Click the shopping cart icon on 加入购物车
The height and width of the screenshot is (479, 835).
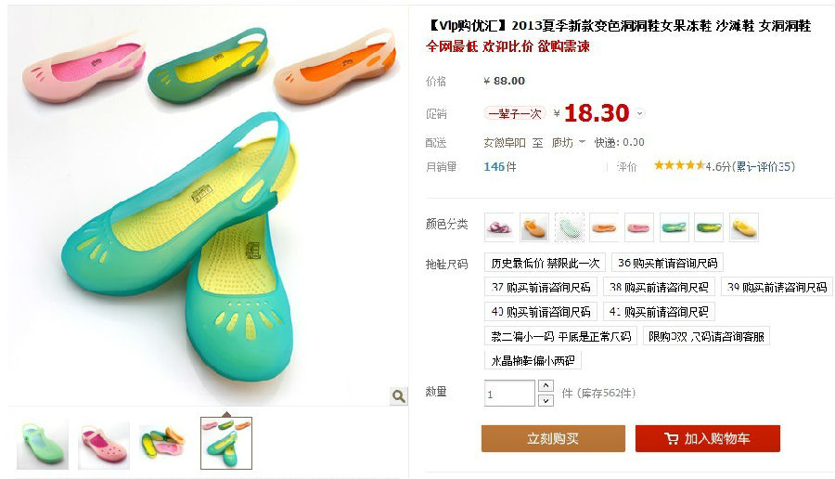(x=671, y=438)
